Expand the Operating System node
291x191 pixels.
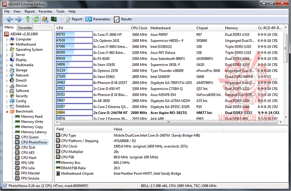click(7, 50)
